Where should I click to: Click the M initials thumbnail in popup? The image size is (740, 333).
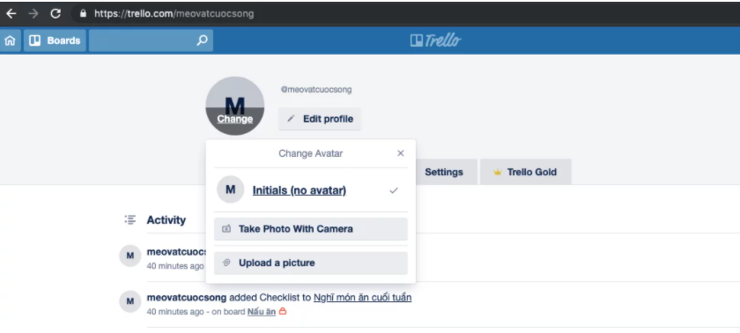[x=230, y=189]
